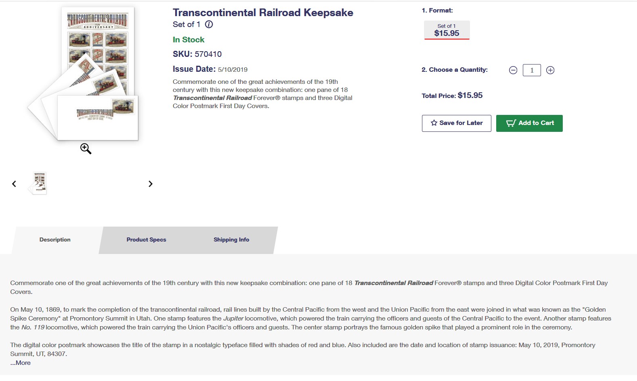Switch to the Description tab
Viewport: 637px width, 381px height.
click(x=55, y=240)
